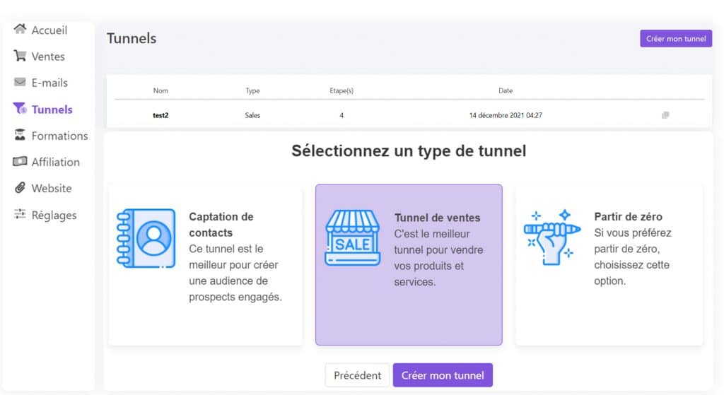Click the Ventes shopping cart icon
Viewport: 724px width, 395px height.
pos(20,56)
